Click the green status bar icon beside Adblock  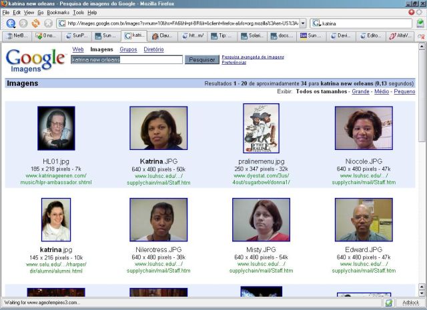click(x=388, y=303)
